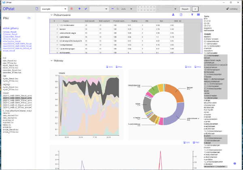Click the help icon at bottom right
Screen dimensions: 243x170
234,164
